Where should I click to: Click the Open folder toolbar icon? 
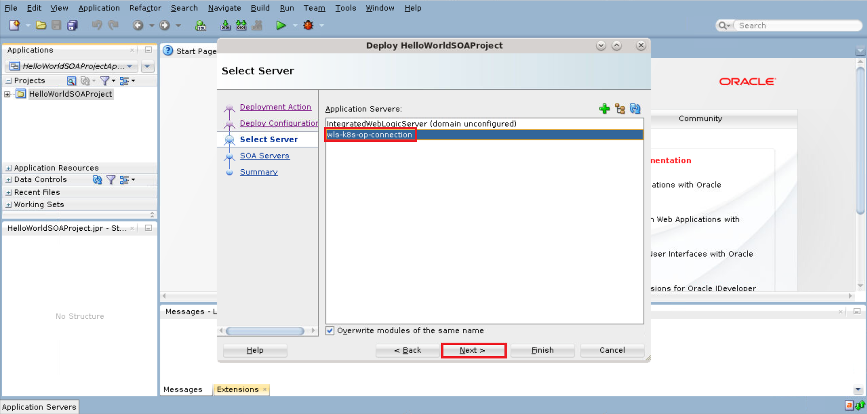tap(41, 25)
